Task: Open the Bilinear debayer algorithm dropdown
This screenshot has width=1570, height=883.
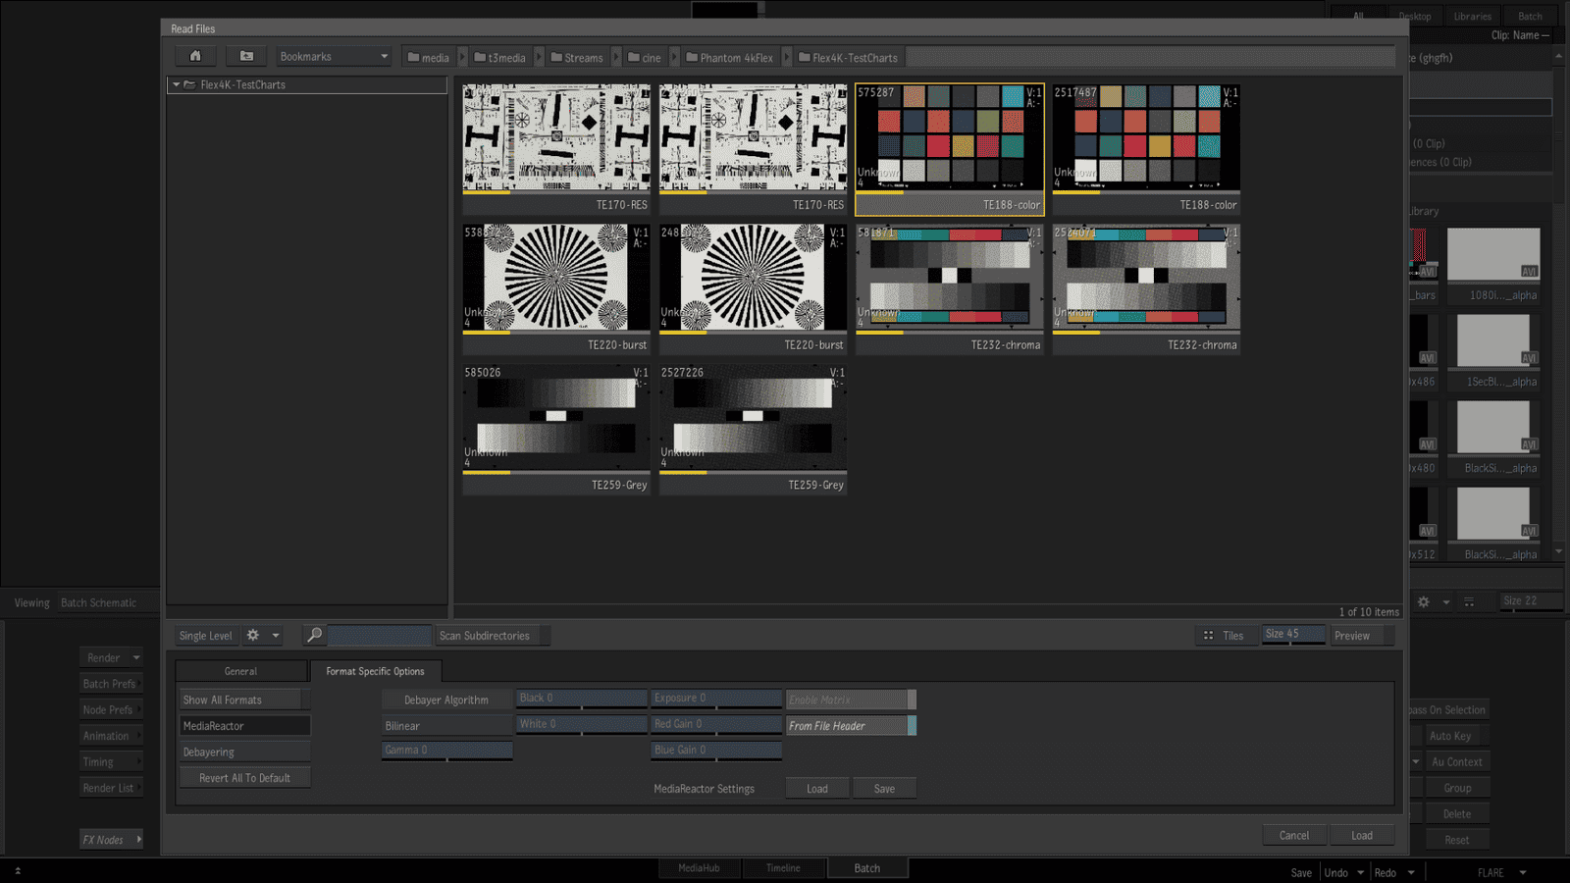Action: pos(445,726)
